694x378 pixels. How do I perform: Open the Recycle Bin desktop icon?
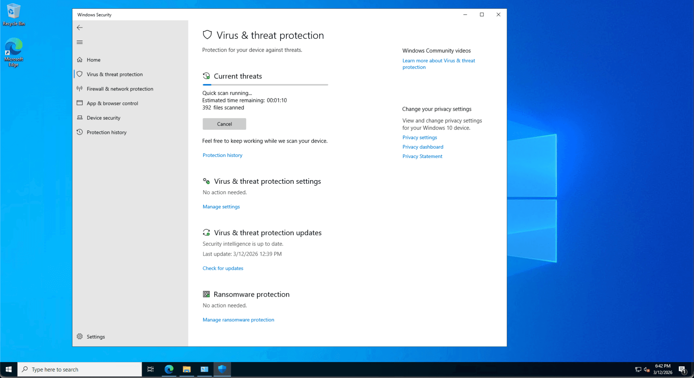(13, 14)
